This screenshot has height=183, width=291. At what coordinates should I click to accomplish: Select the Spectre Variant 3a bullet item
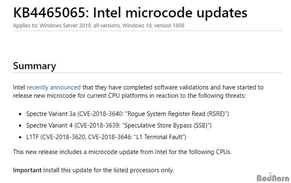[x=128, y=114]
